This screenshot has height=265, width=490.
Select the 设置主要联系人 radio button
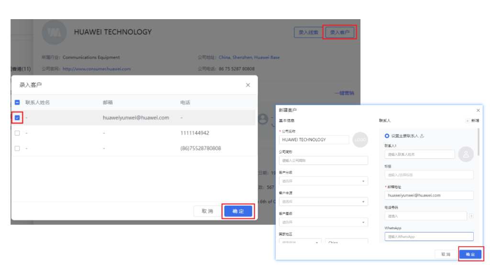click(x=387, y=136)
